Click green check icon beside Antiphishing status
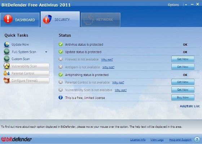 pyautogui.click(x=61, y=75)
